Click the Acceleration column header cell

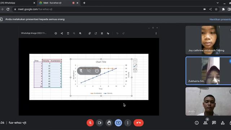click(56, 61)
